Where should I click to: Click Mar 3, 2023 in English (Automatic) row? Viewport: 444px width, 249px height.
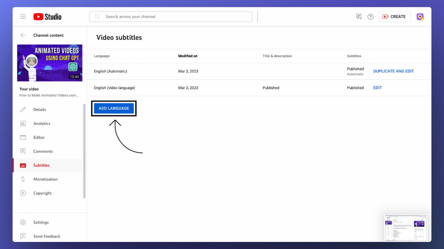[188, 71]
